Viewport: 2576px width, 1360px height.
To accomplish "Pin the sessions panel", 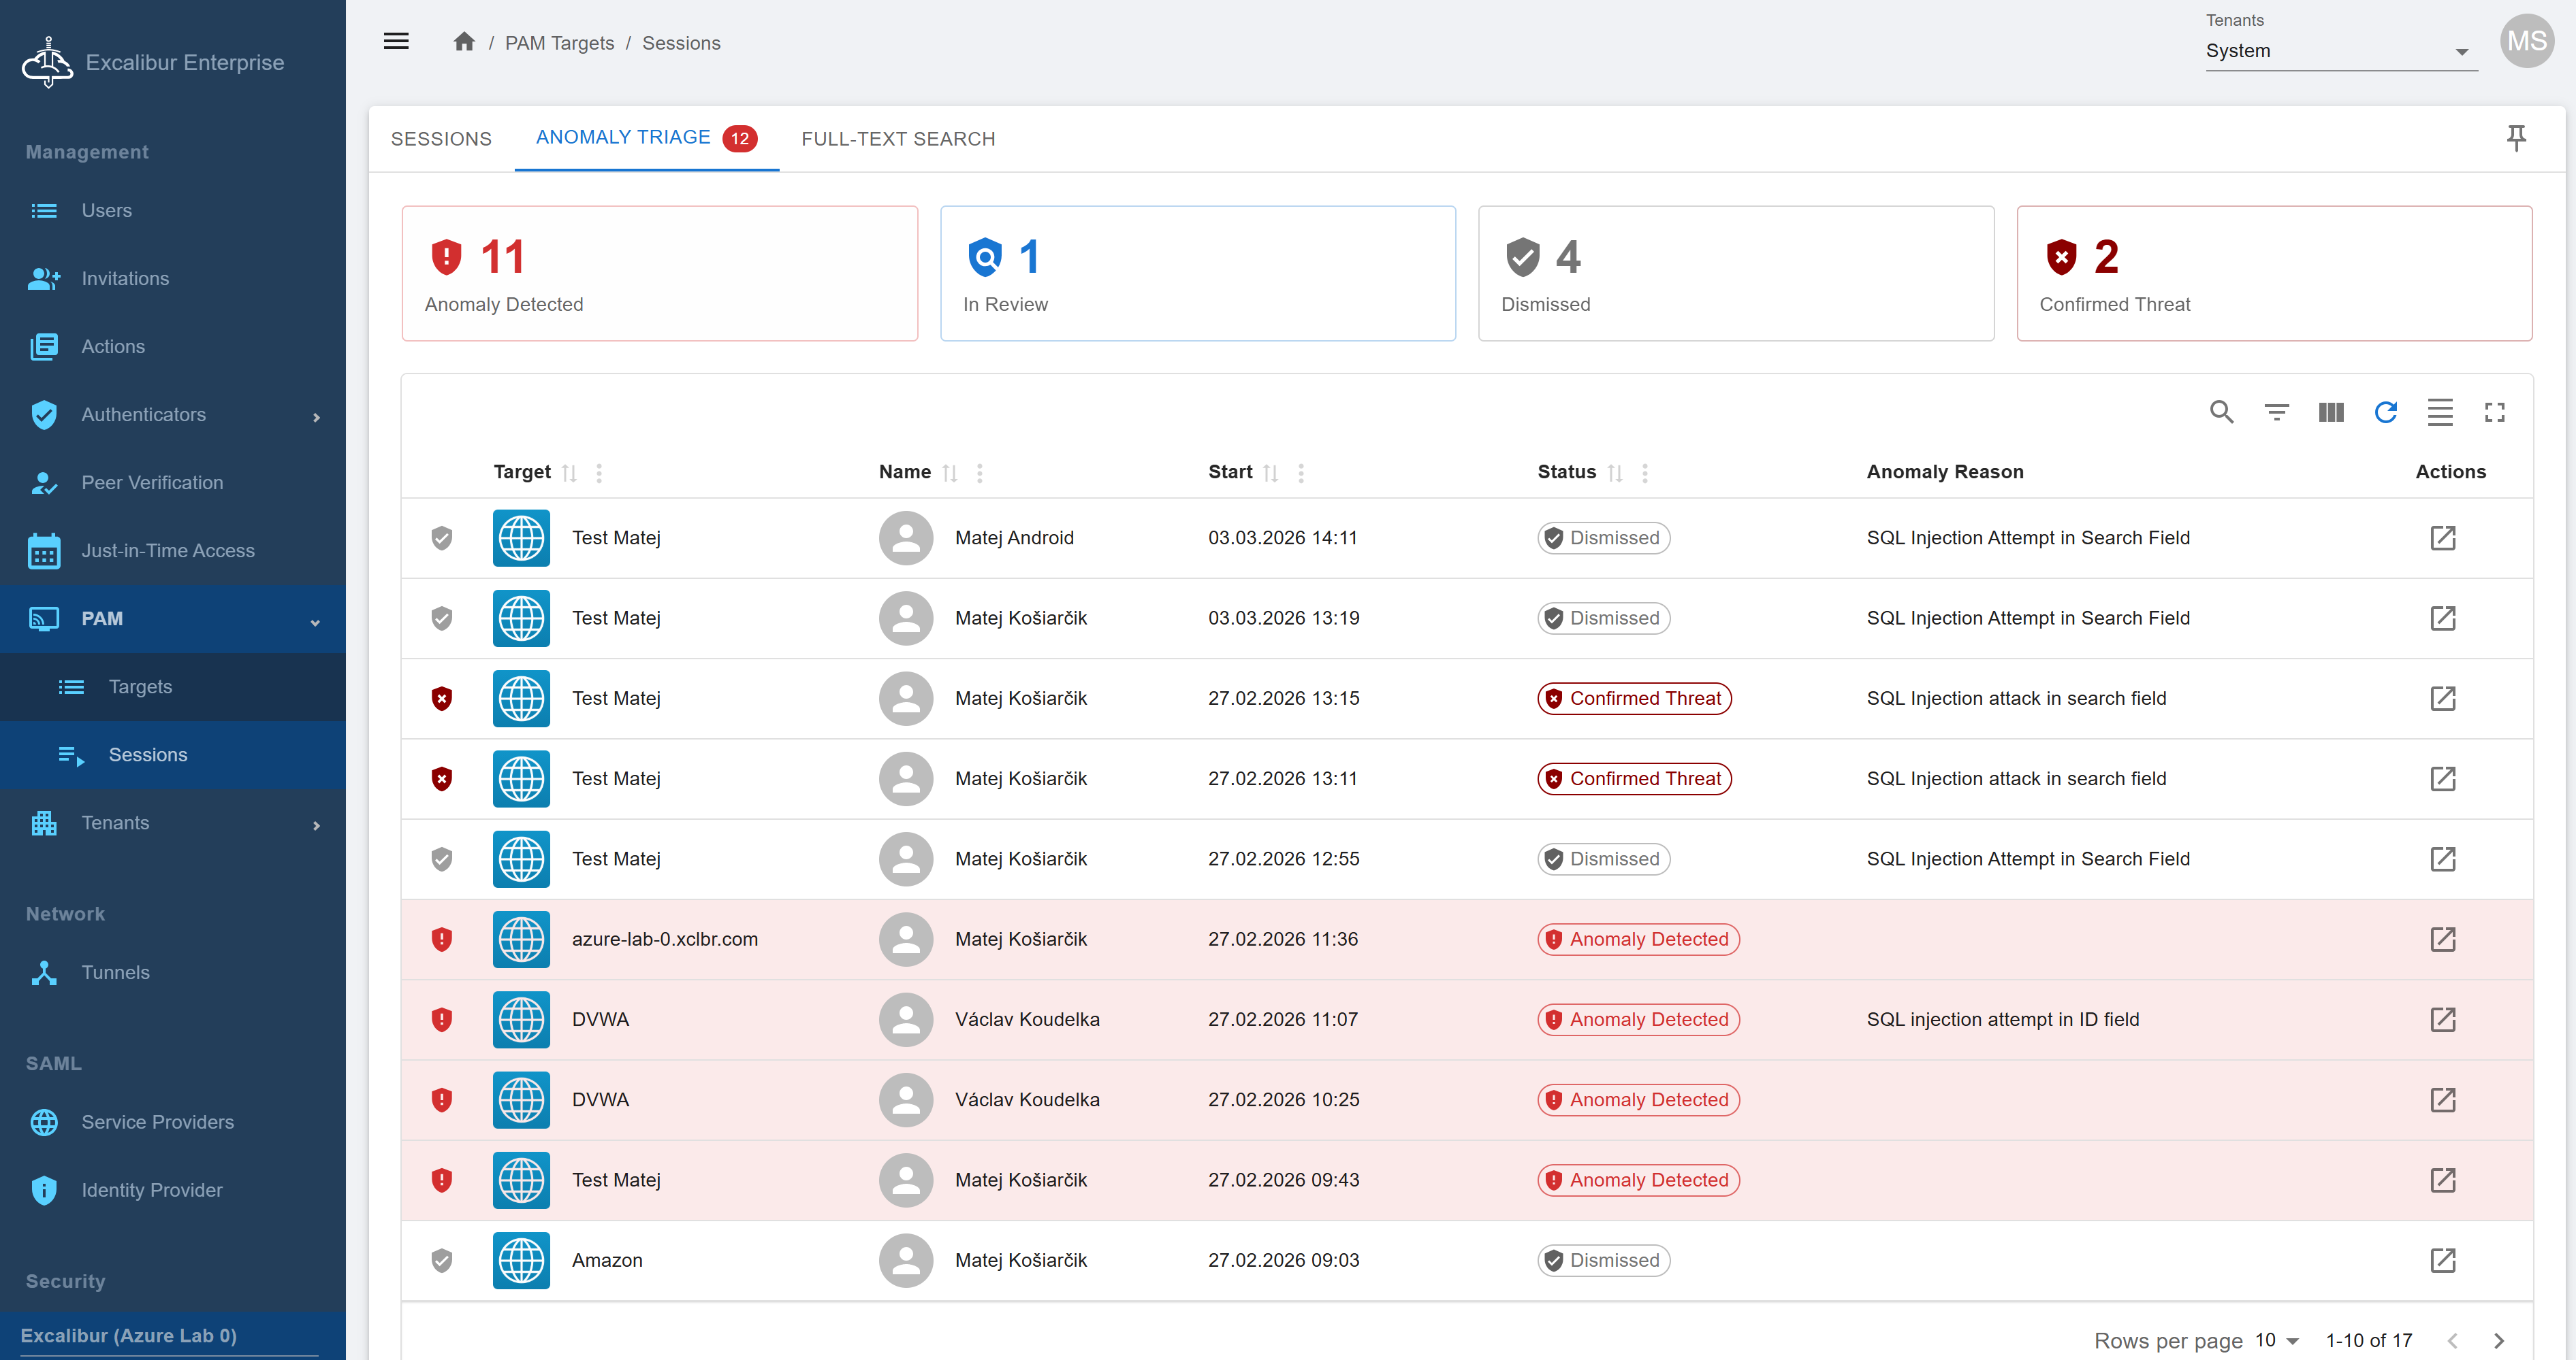I will point(2516,138).
